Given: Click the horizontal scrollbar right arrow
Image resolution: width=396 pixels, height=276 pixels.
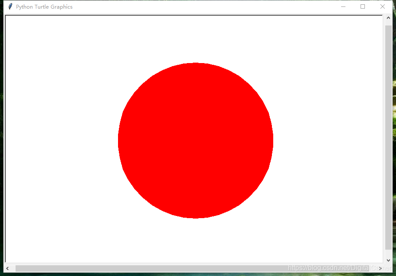Looking at the screenshot, I should coord(380,268).
